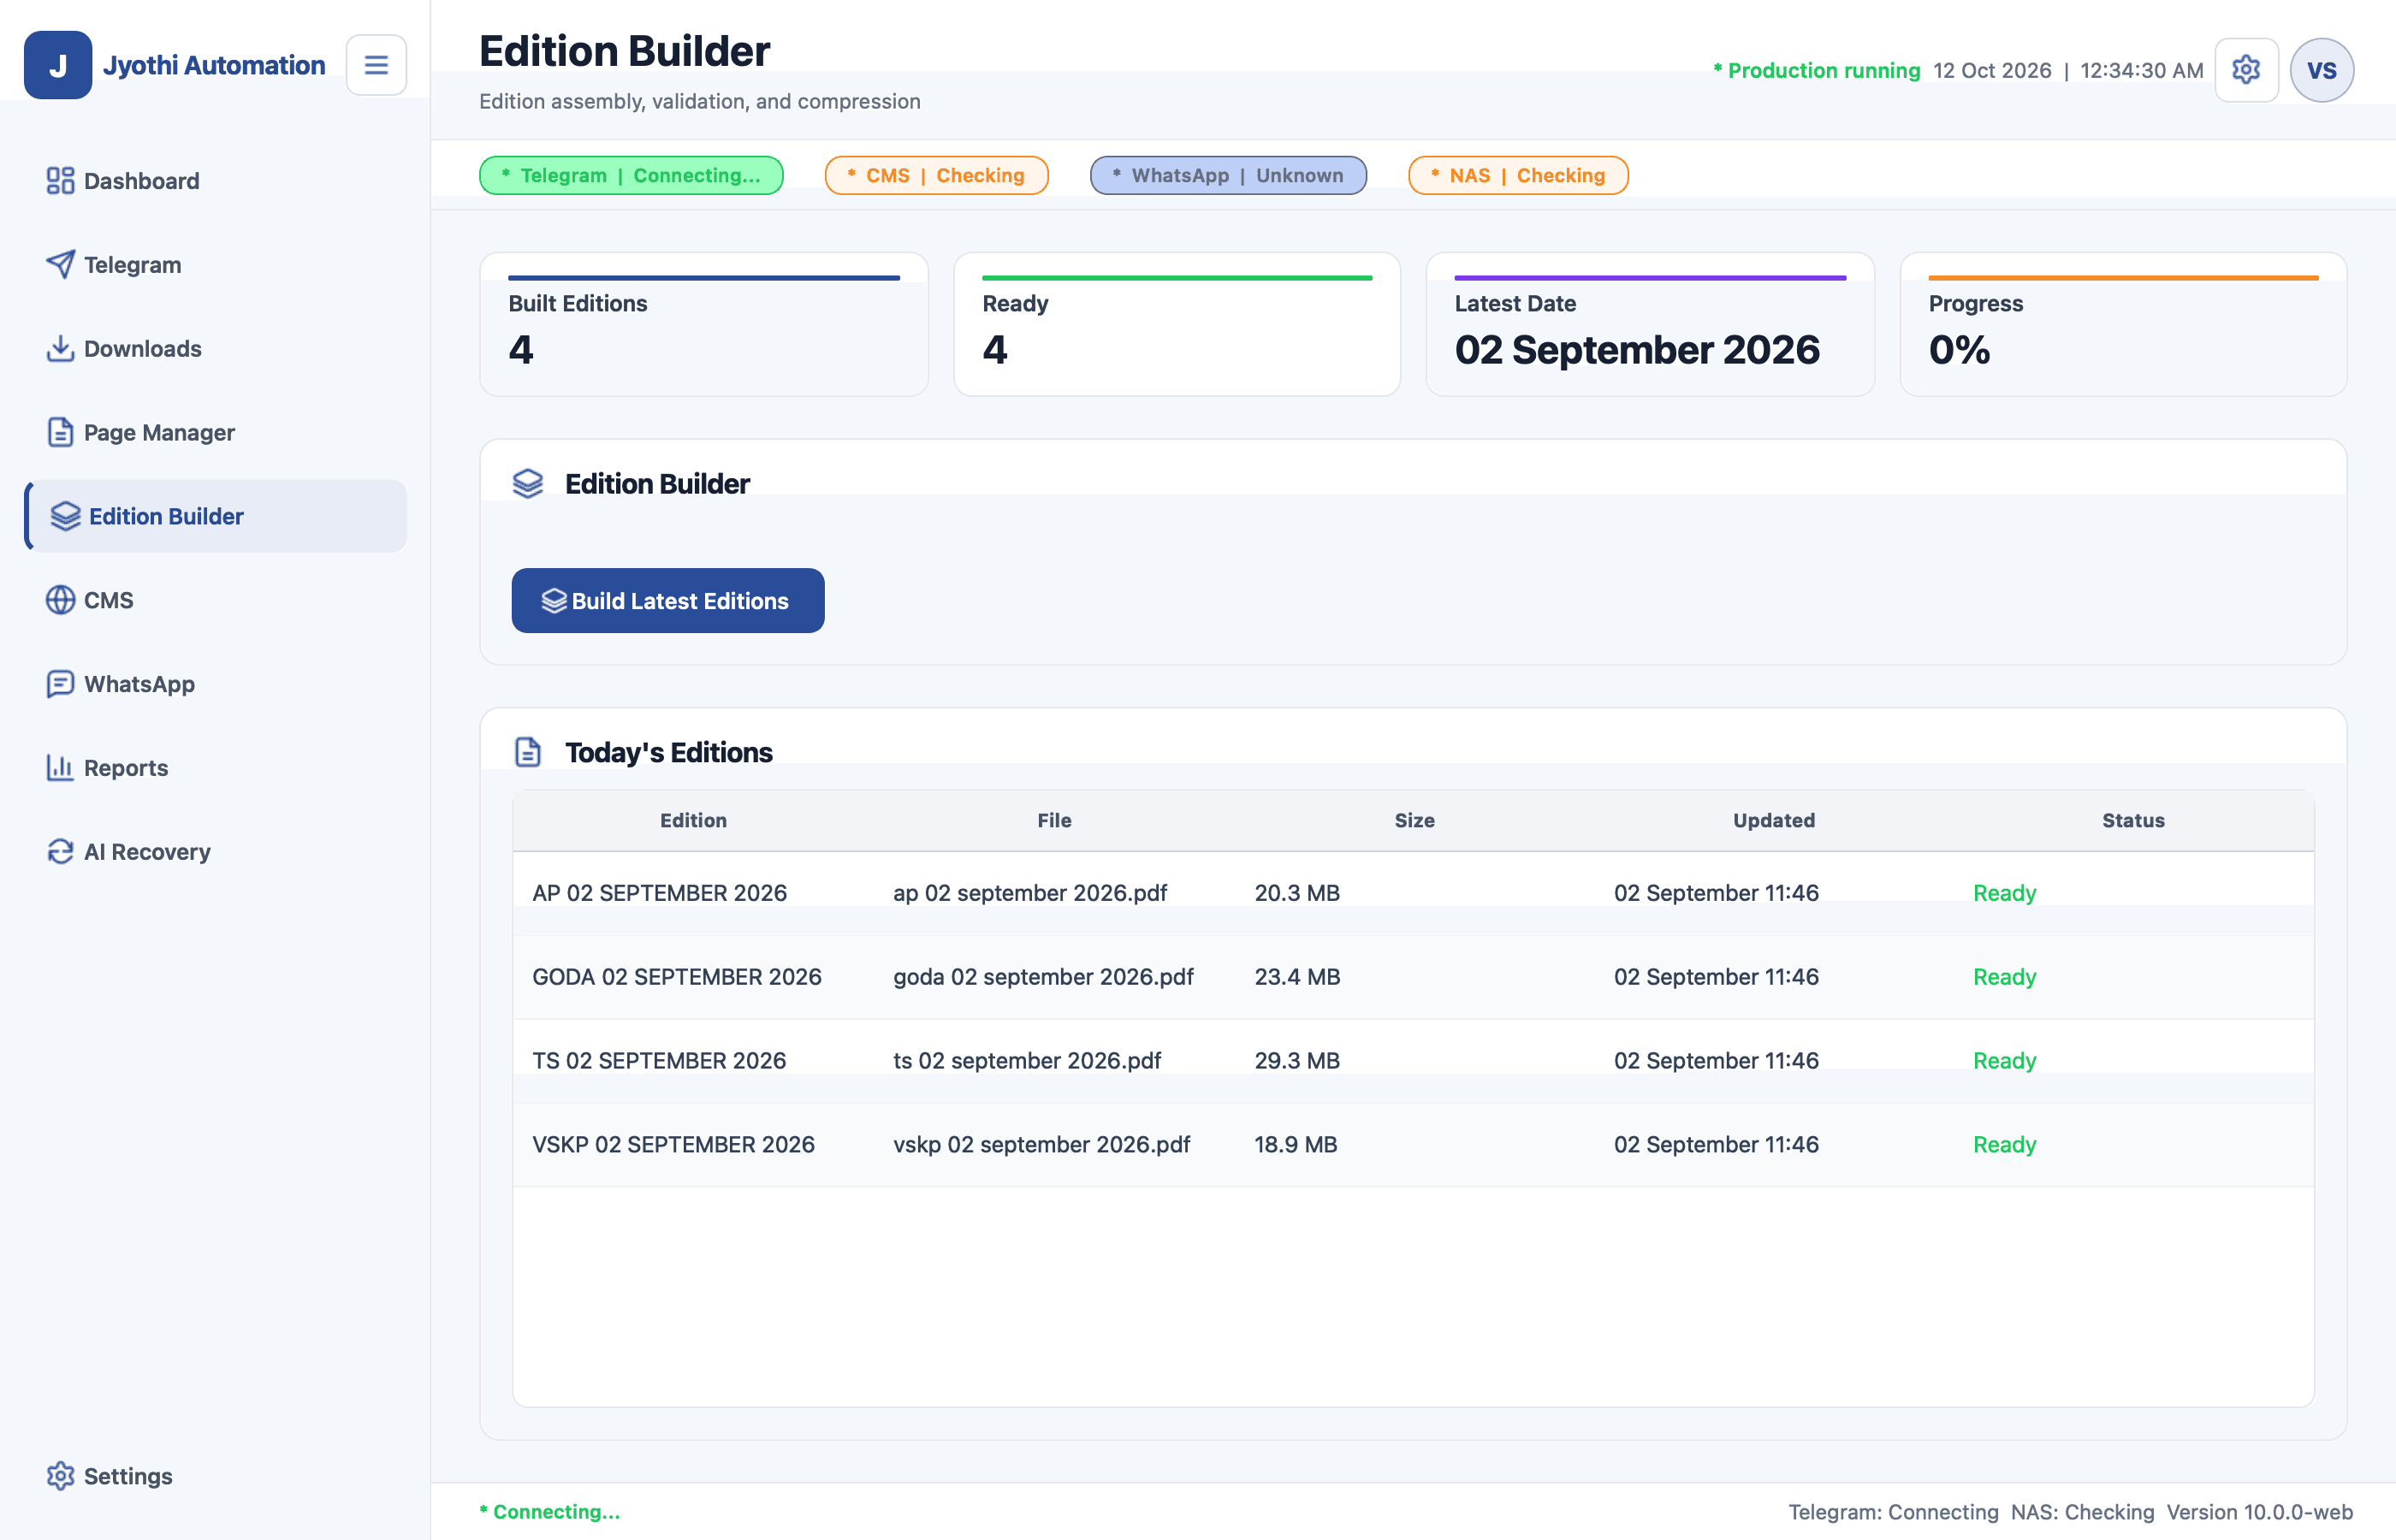Click the WhatsApp chat bubble icon
The width and height of the screenshot is (2396, 1540).
(60, 684)
